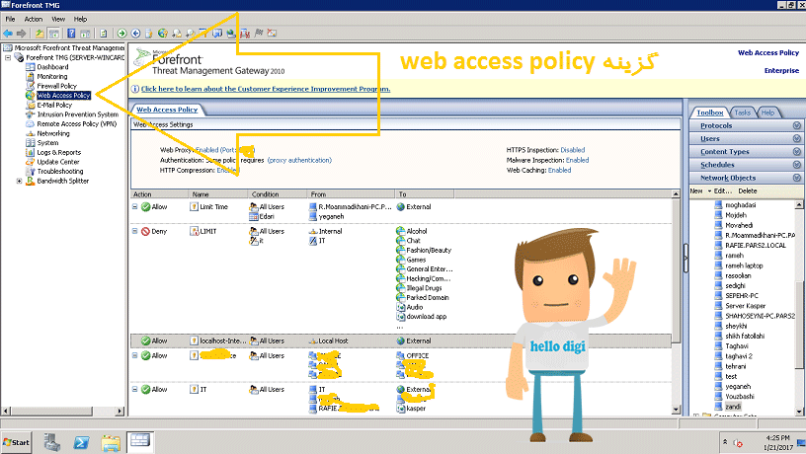The height and width of the screenshot is (454, 806).
Task: Select Monitoring in the console tree
Action: (x=52, y=77)
